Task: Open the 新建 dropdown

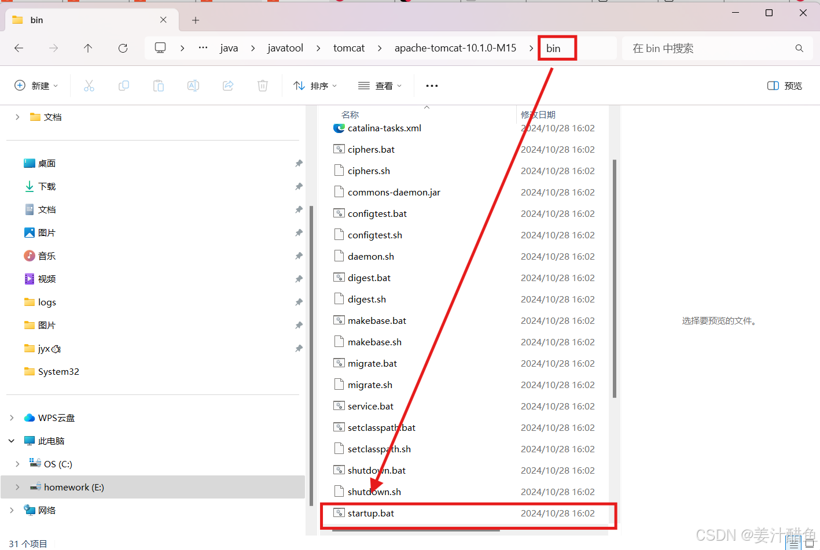Action: [x=36, y=86]
